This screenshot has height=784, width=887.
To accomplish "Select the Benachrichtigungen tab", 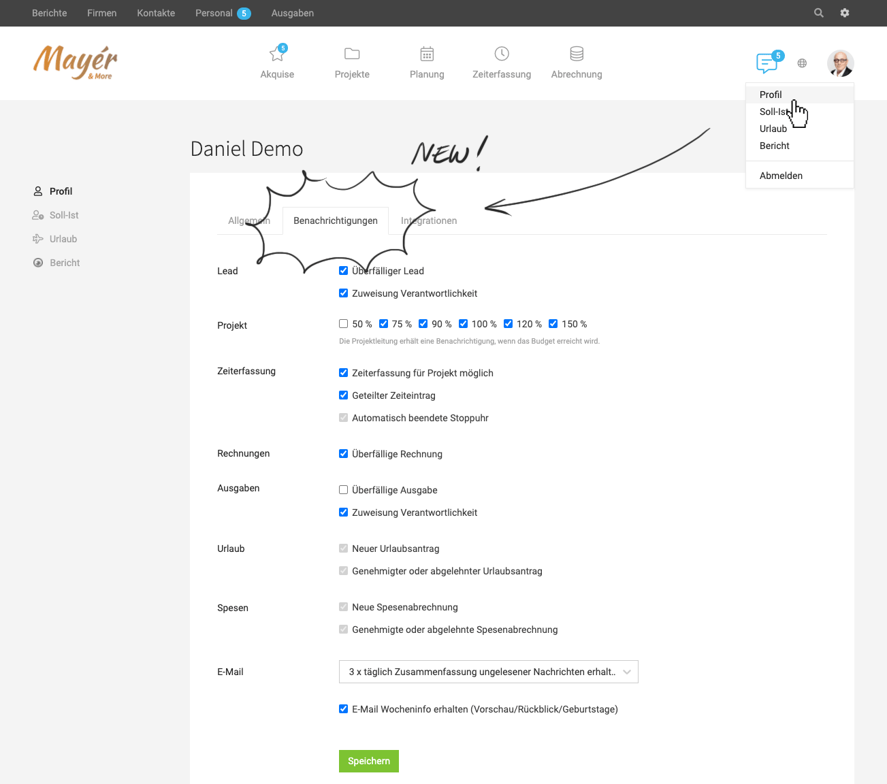I will click(x=336, y=220).
